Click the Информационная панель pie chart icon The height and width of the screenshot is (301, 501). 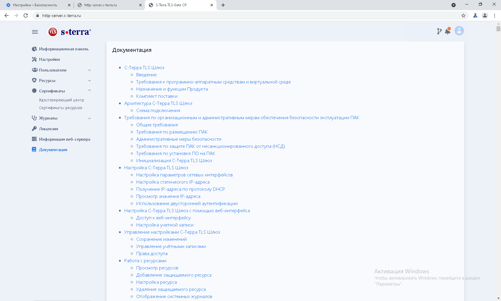pyautogui.click(x=34, y=49)
